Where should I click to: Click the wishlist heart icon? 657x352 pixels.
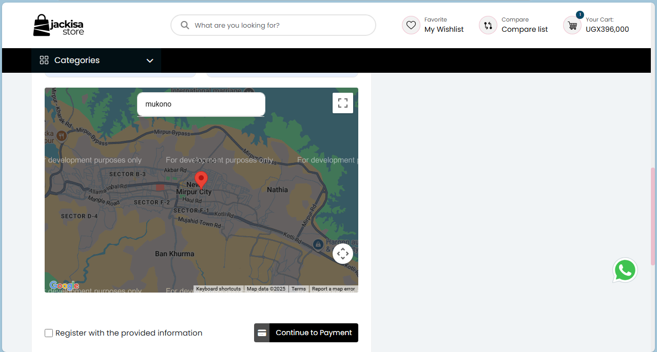pos(411,25)
